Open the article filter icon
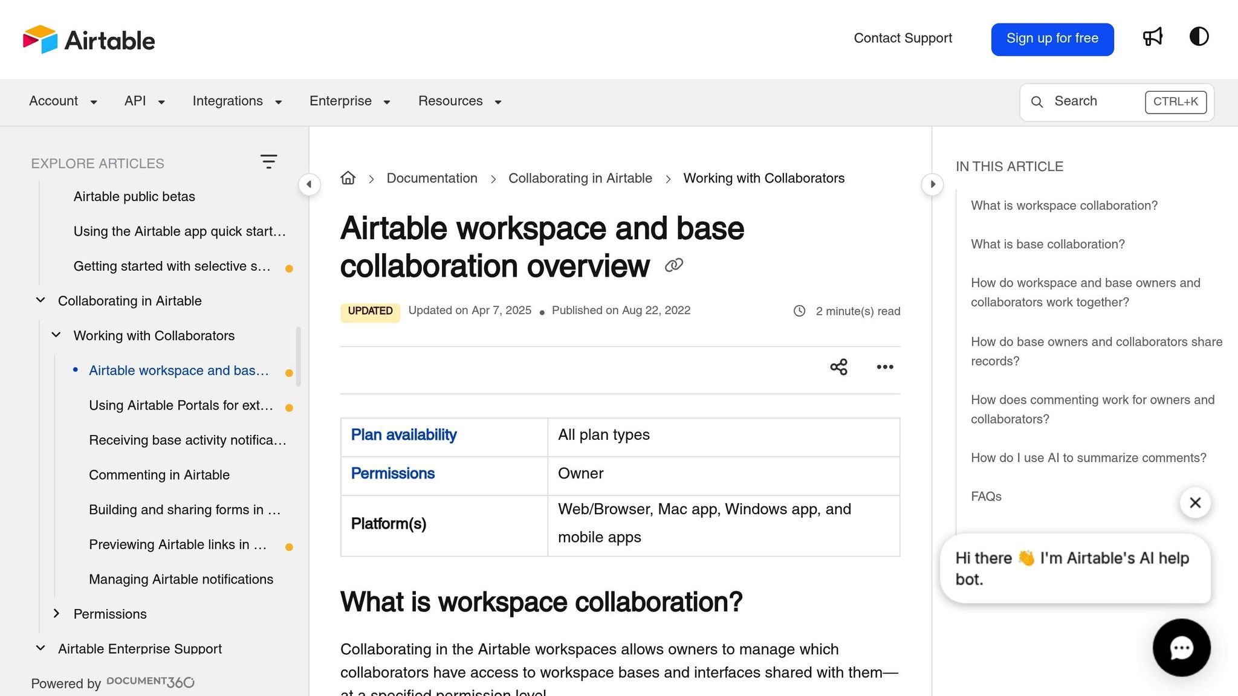The width and height of the screenshot is (1238, 696). (x=268, y=161)
